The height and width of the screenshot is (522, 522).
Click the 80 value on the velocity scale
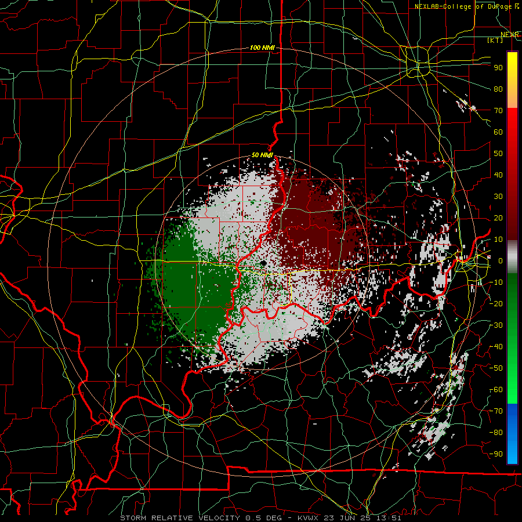tap(498, 89)
